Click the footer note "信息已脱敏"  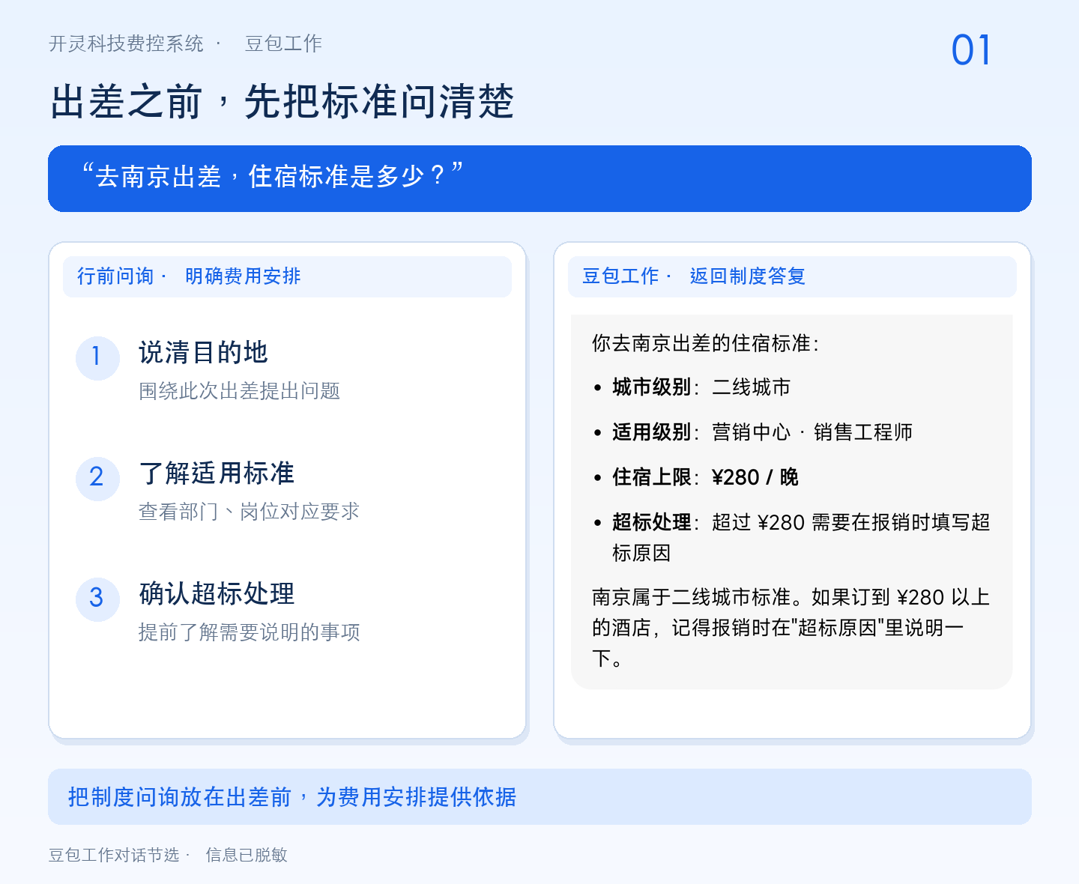(x=247, y=855)
